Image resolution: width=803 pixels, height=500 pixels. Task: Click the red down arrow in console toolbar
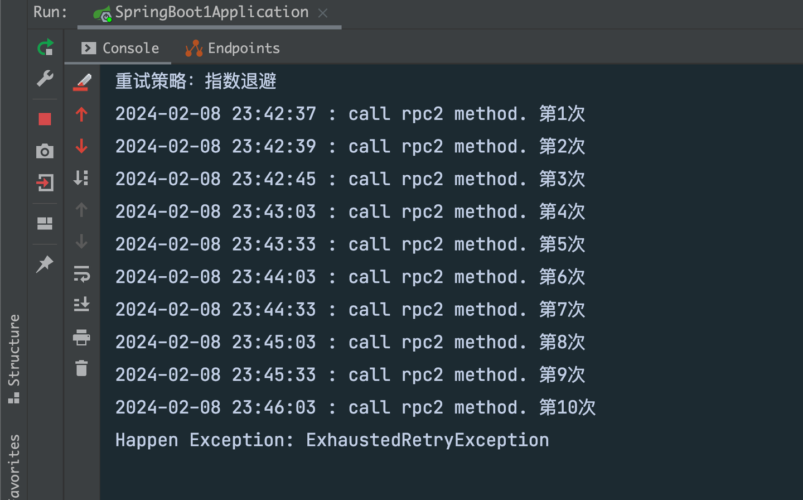(81, 146)
